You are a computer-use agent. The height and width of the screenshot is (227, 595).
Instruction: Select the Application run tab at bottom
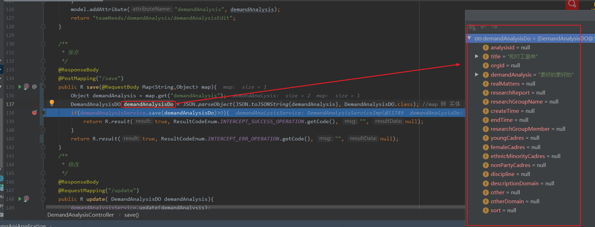[23, 225]
